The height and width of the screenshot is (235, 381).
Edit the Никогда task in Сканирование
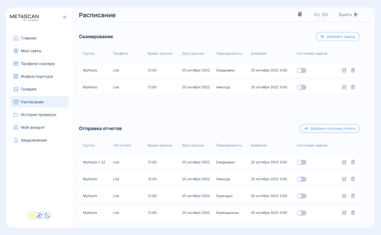click(344, 87)
